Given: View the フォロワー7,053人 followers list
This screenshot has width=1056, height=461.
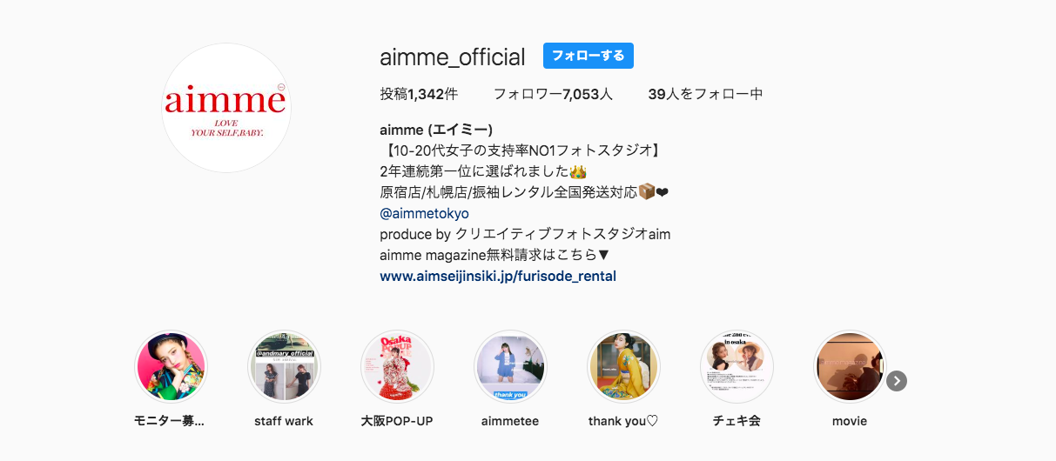Looking at the screenshot, I should click(x=553, y=94).
